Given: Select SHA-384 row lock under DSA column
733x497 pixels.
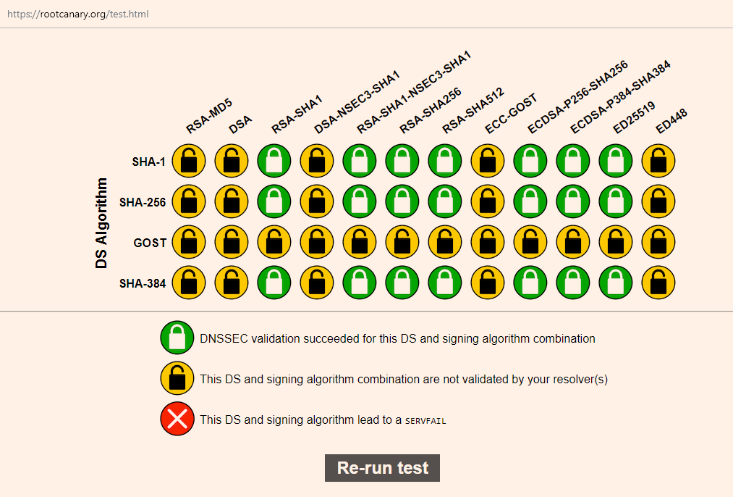Looking at the screenshot, I should pos(232,283).
